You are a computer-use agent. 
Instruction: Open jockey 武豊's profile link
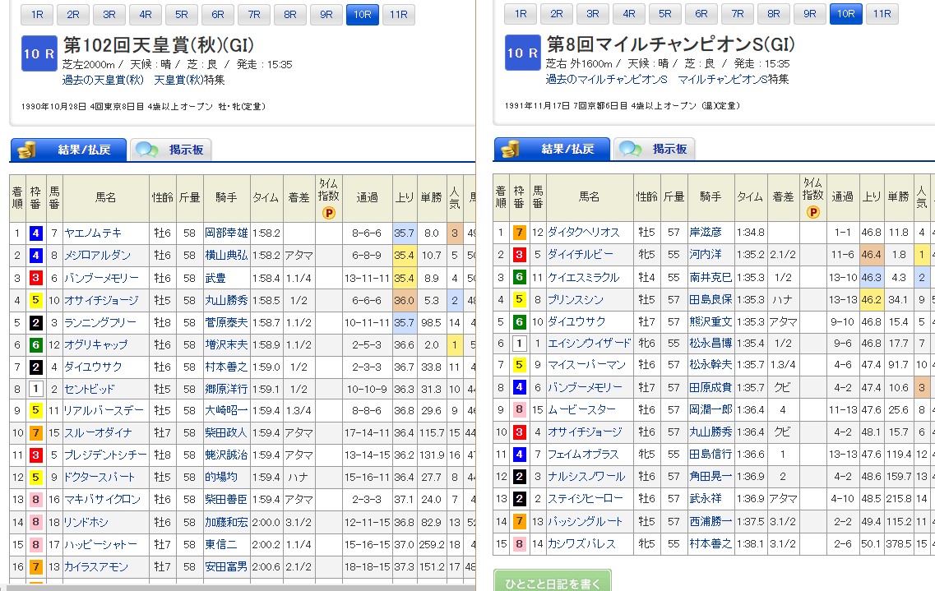(x=215, y=278)
